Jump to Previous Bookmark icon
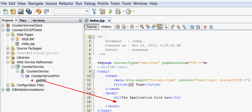This screenshot has height=112, width=252. click(173, 27)
